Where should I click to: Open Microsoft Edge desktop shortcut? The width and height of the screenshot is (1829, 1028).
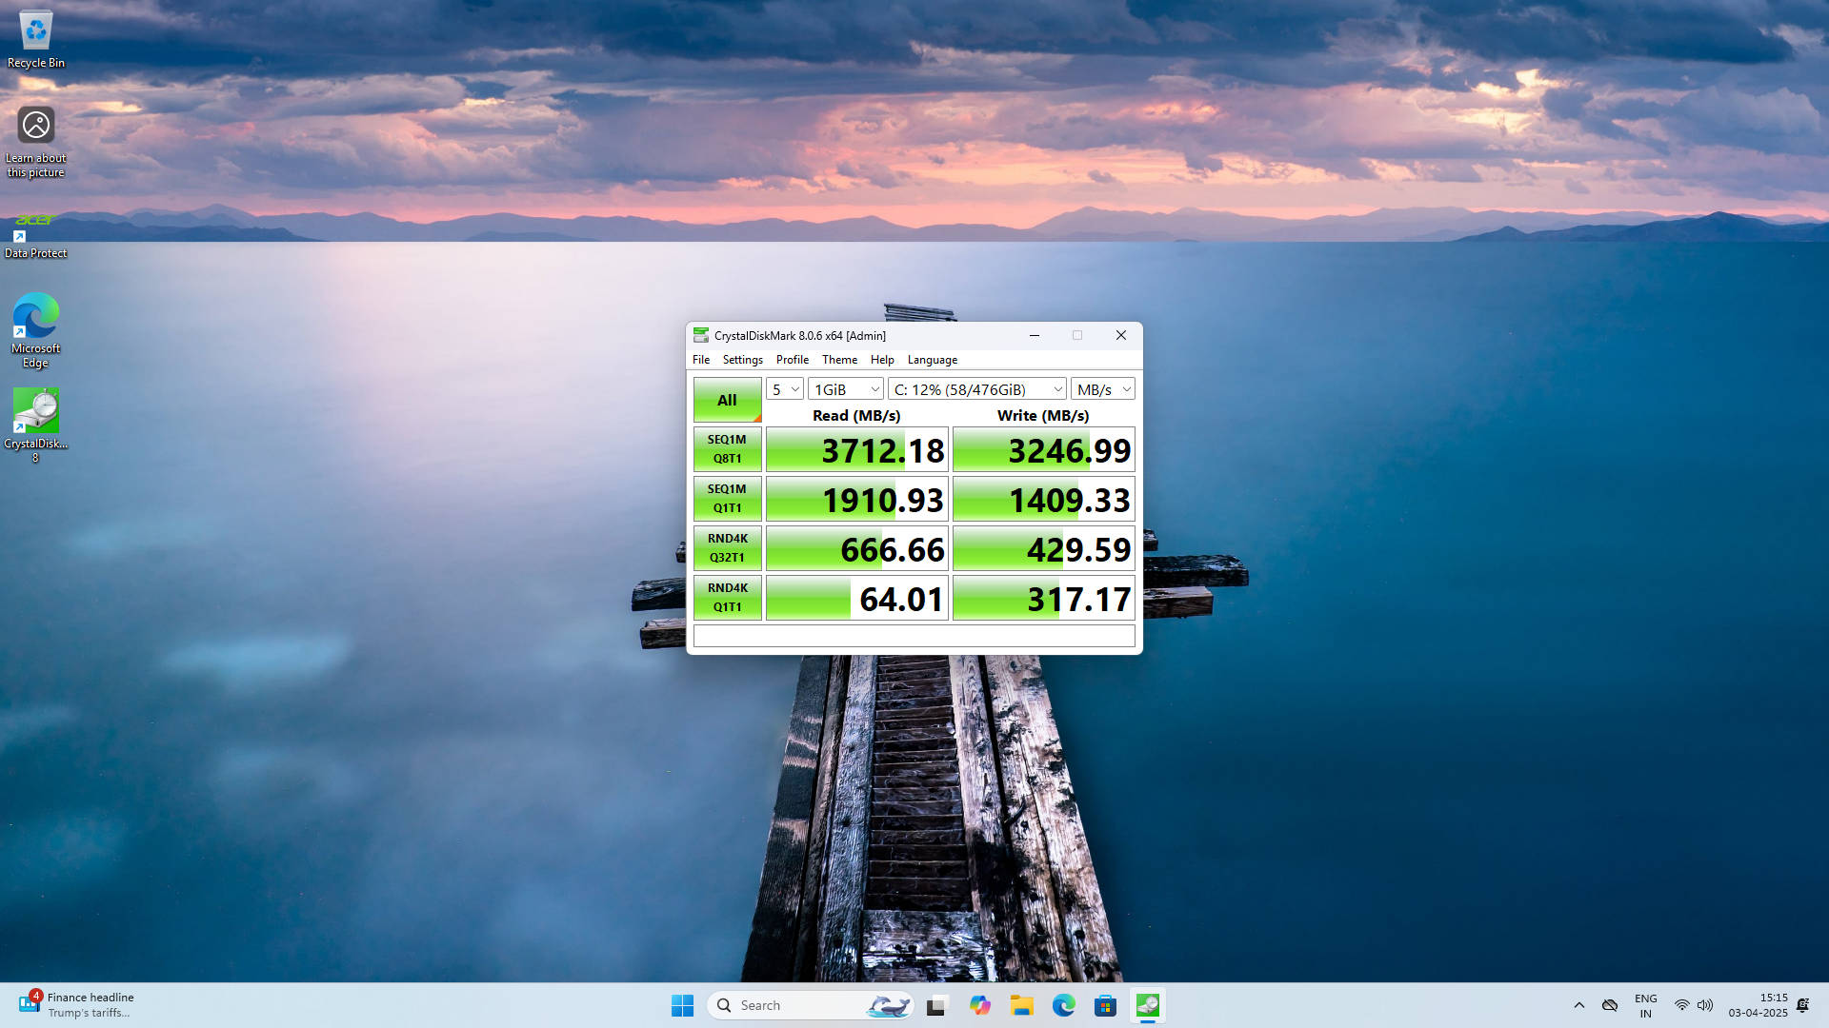pos(36,329)
